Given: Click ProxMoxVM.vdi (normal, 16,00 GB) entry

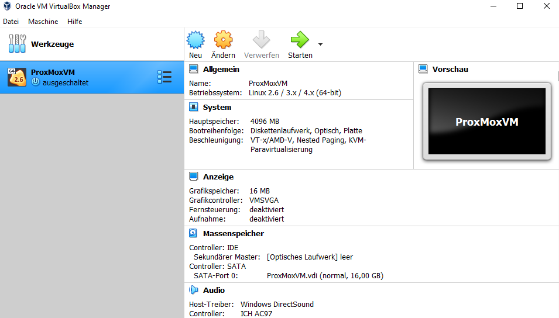Looking at the screenshot, I should [x=325, y=276].
